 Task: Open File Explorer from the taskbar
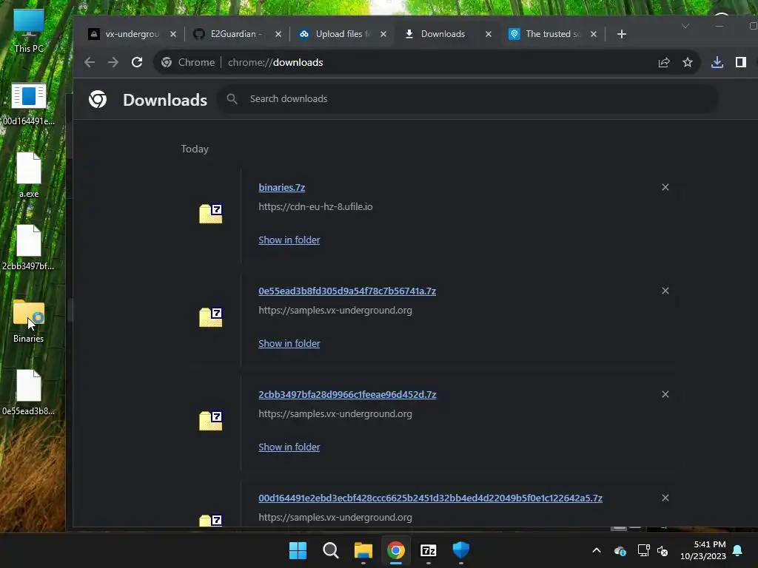(363, 550)
